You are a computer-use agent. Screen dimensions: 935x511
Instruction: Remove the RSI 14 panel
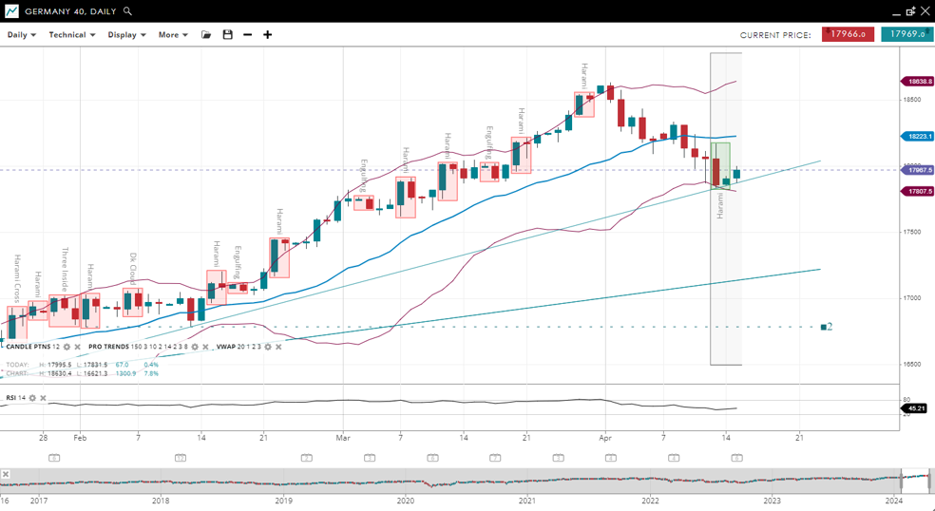43,398
